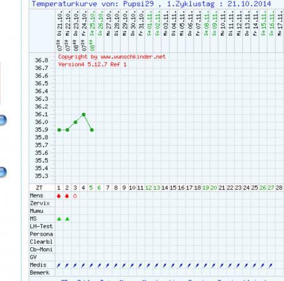Click the Medis pen icon under cycle day 12
The width and height of the screenshot is (284, 281).
tap(148, 265)
